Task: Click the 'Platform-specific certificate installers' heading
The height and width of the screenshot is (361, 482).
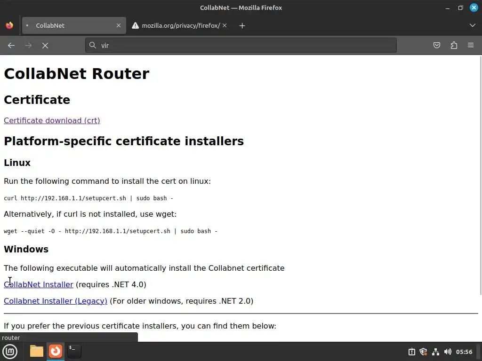Action: click(124, 141)
